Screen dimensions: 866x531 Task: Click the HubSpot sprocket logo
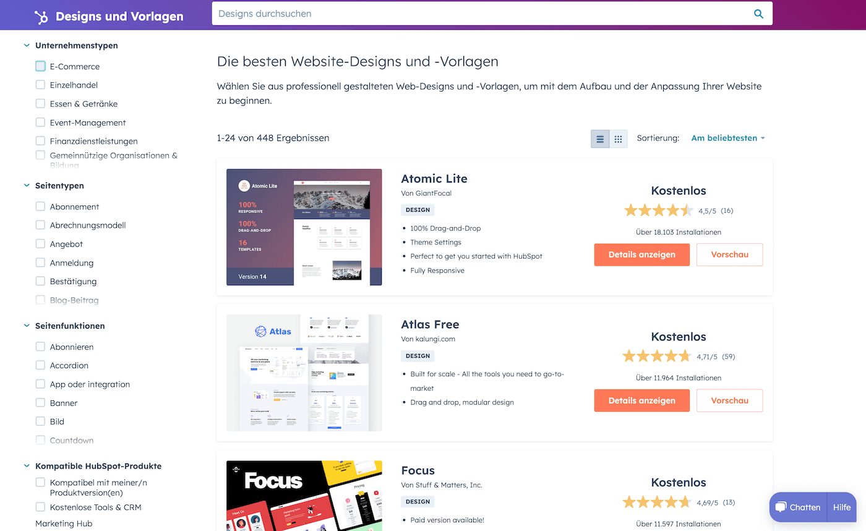pyautogui.click(x=41, y=17)
